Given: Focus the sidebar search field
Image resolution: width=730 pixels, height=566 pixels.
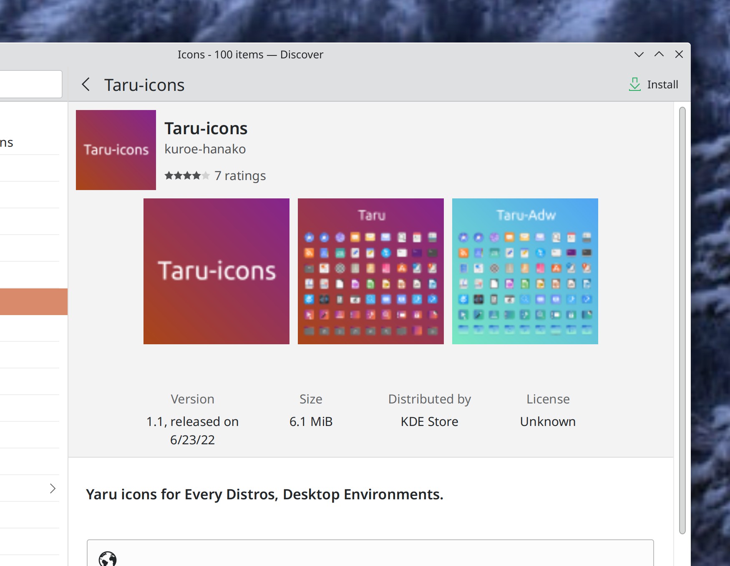Looking at the screenshot, I should (x=29, y=85).
